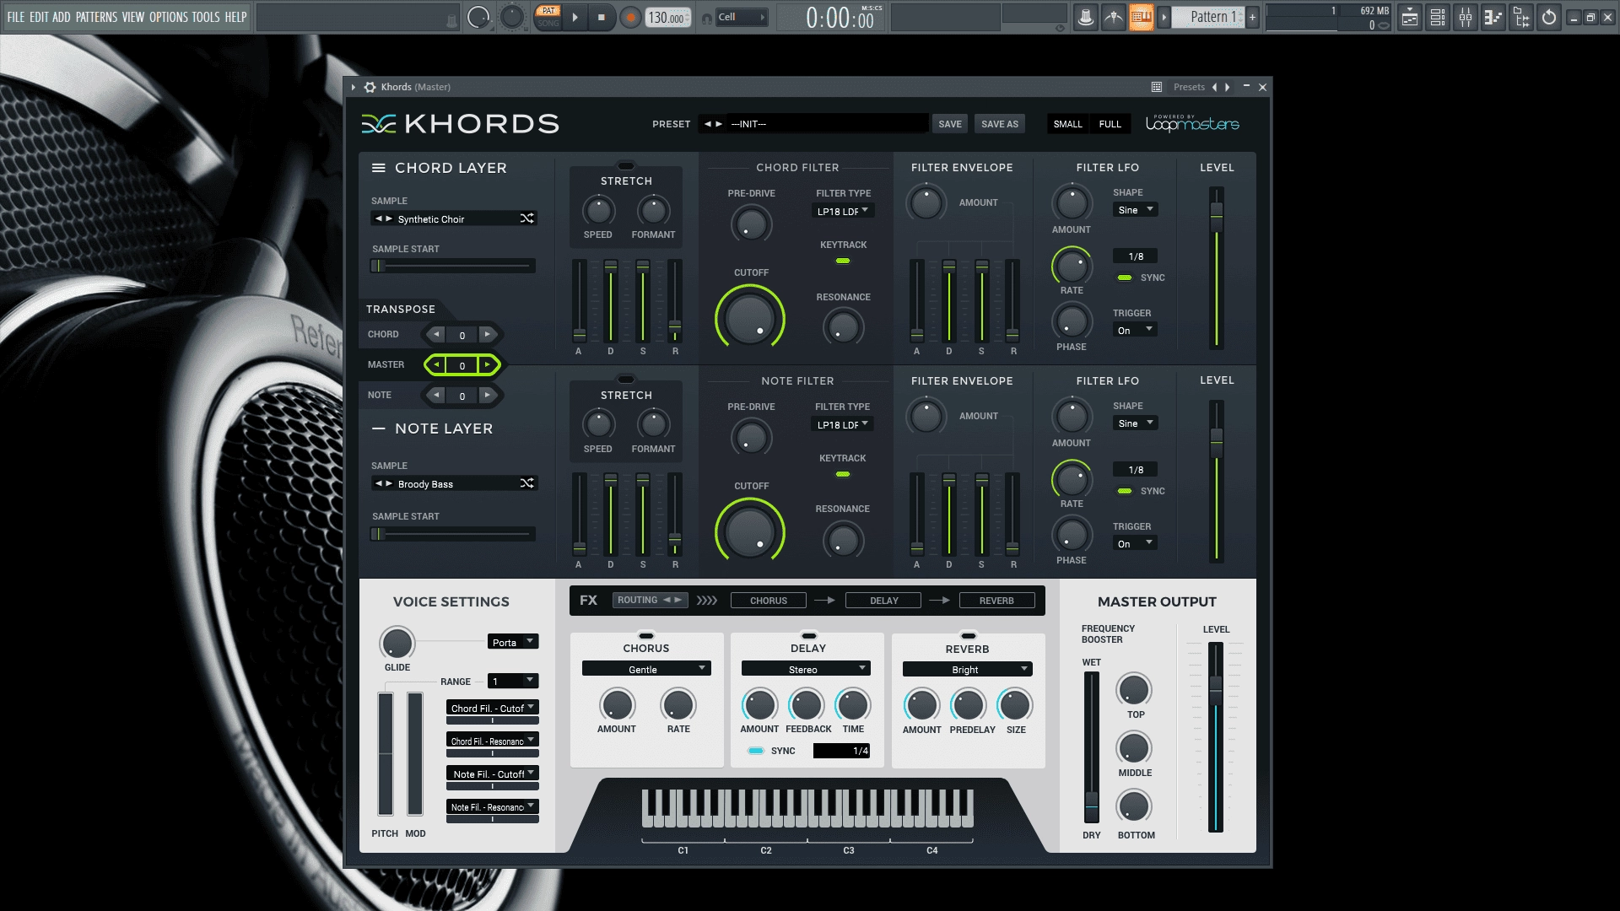The image size is (1620, 911).
Task: Select the next plugin preset arrow
Action: tap(1228, 87)
